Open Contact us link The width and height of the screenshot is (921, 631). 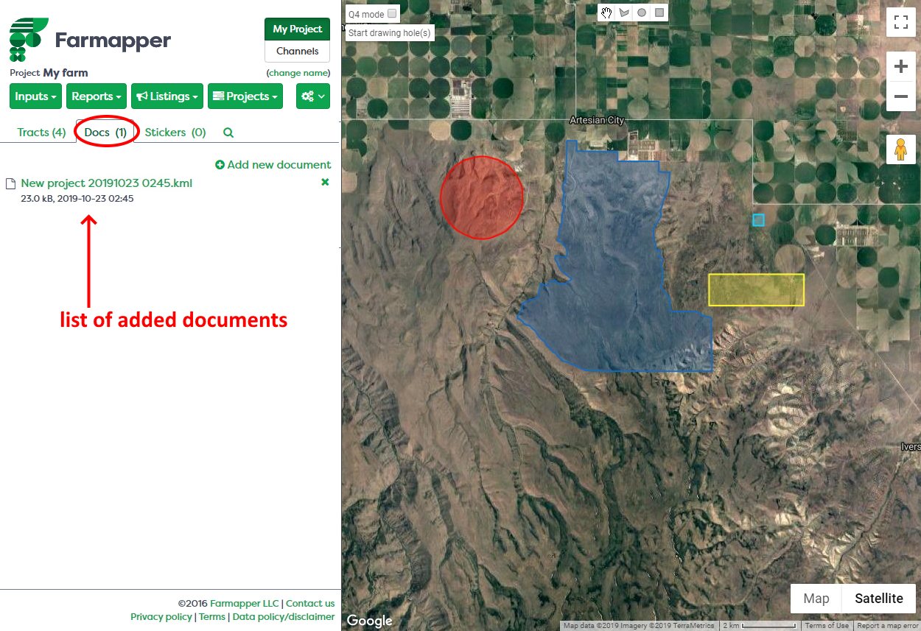[x=310, y=604]
